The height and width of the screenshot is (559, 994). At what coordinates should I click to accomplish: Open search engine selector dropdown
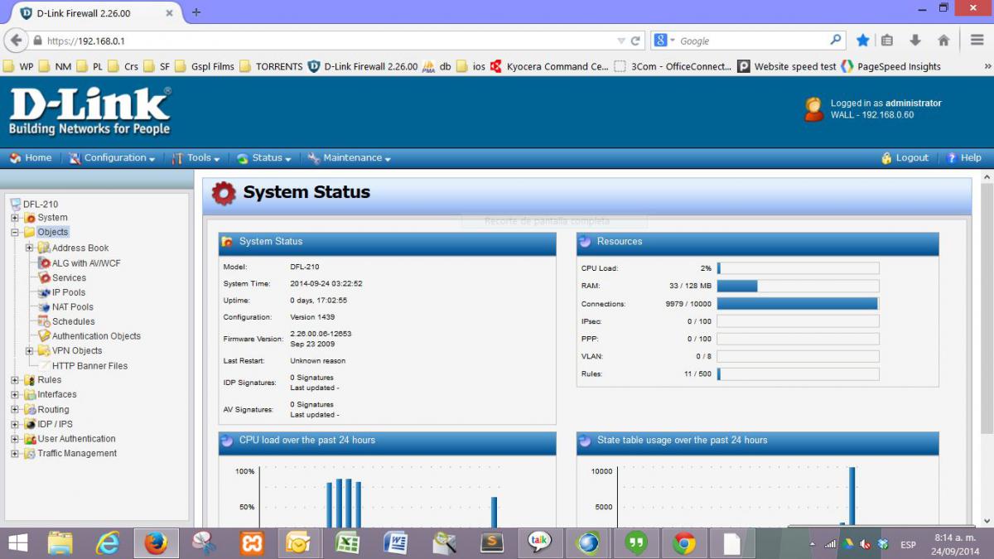(664, 41)
